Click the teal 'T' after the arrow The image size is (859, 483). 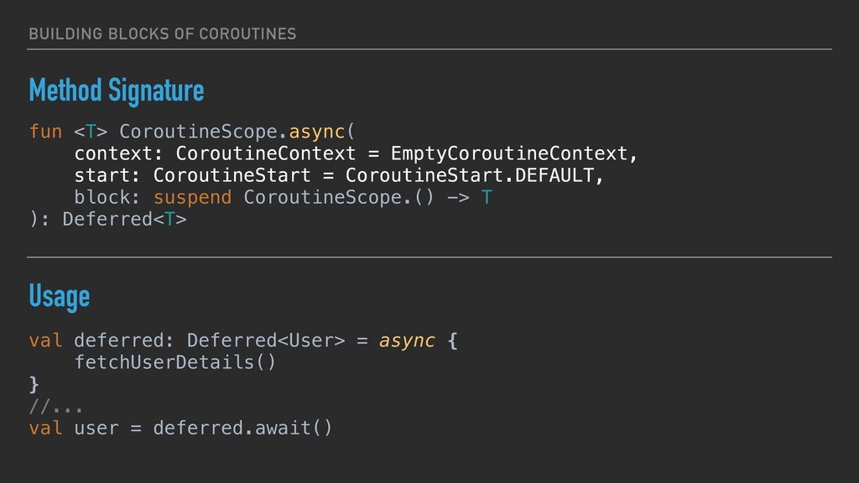click(487, 198)
